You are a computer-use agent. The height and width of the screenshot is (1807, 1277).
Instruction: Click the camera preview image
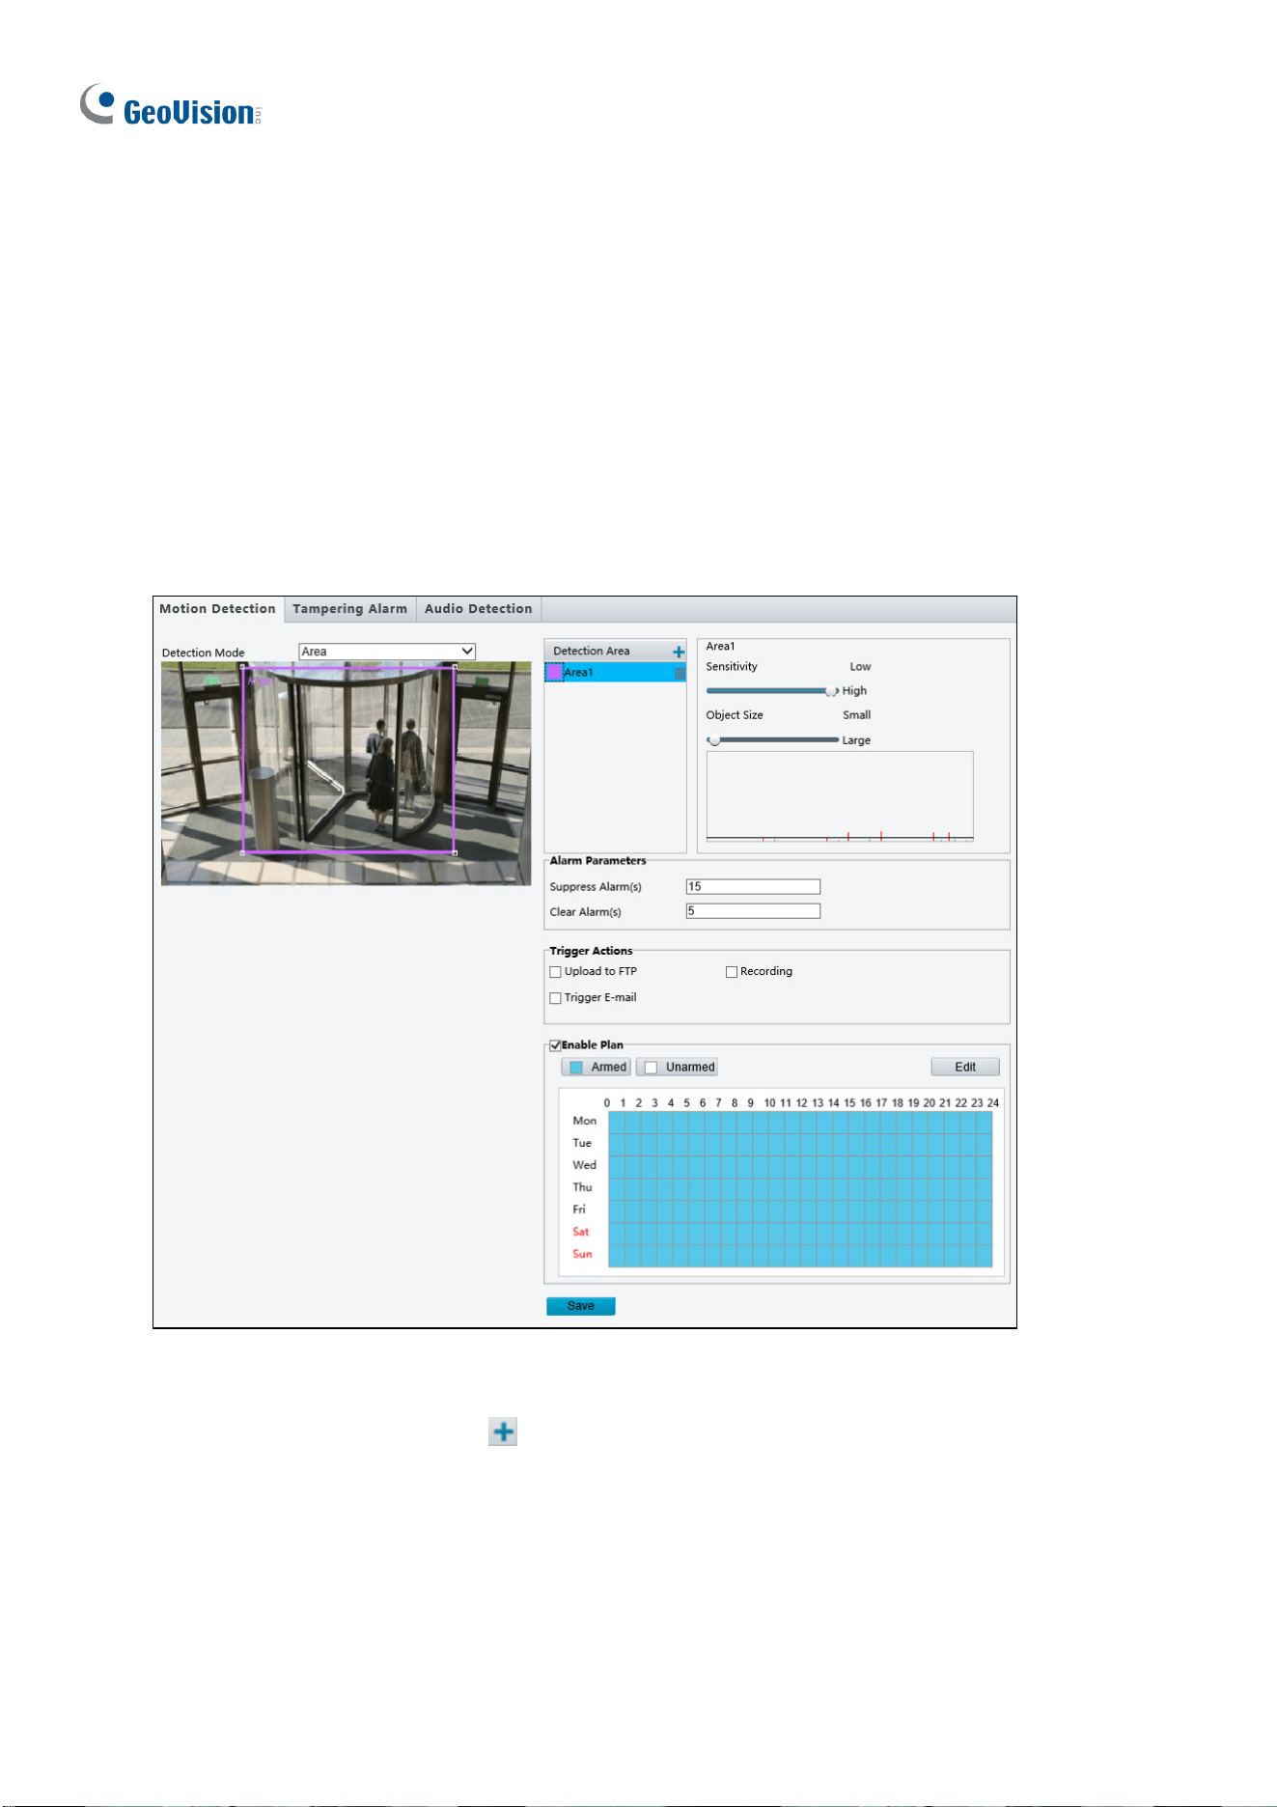pyautogui.click(x=347, y=773)
